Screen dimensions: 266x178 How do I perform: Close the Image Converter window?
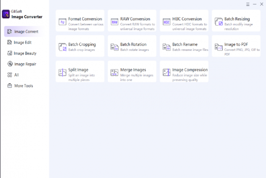point(262,4)
